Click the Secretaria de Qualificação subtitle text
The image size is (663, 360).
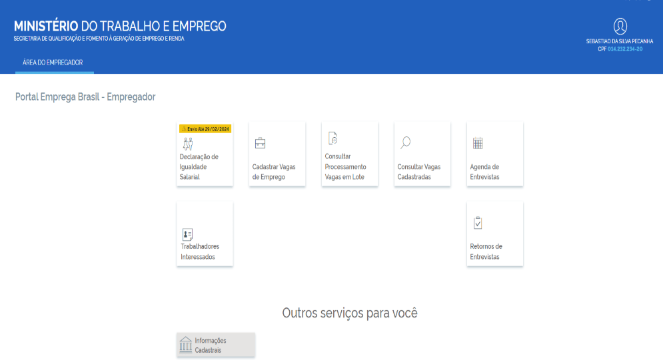pos(99,39)
